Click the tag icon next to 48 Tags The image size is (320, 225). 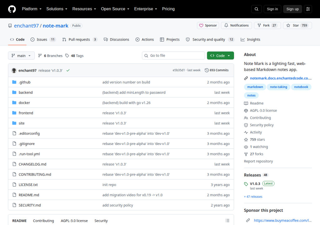pos(67,56)
